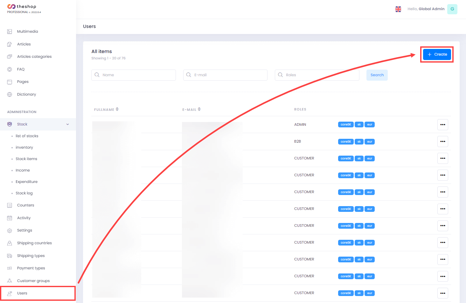Click the FAQ lifebuoy icon
The width and height of the screenshot is (466, 303).
coord(10,69)
